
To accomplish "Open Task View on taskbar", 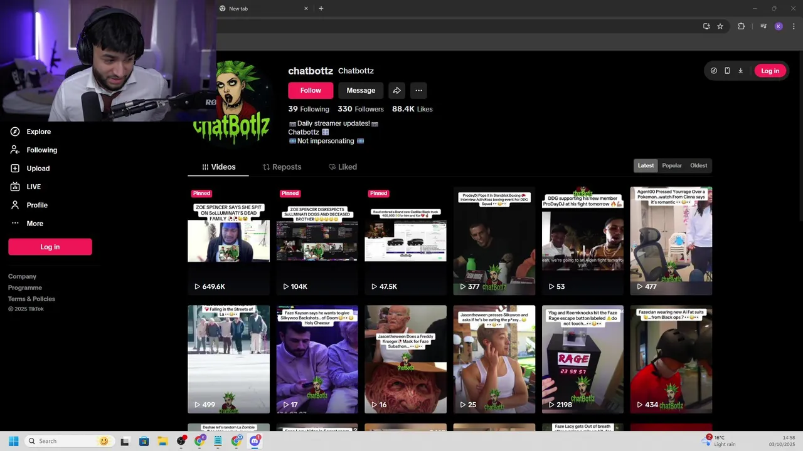I will click(x=125, y=441).
